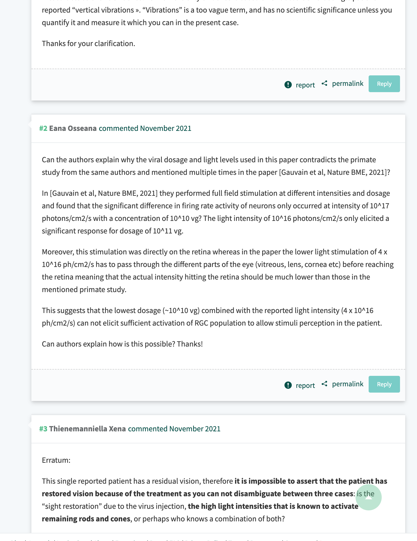This screenshot has width=417, height=541.
Task: Copy the permalink for comment #2
Action: click(x=347, y=384)
